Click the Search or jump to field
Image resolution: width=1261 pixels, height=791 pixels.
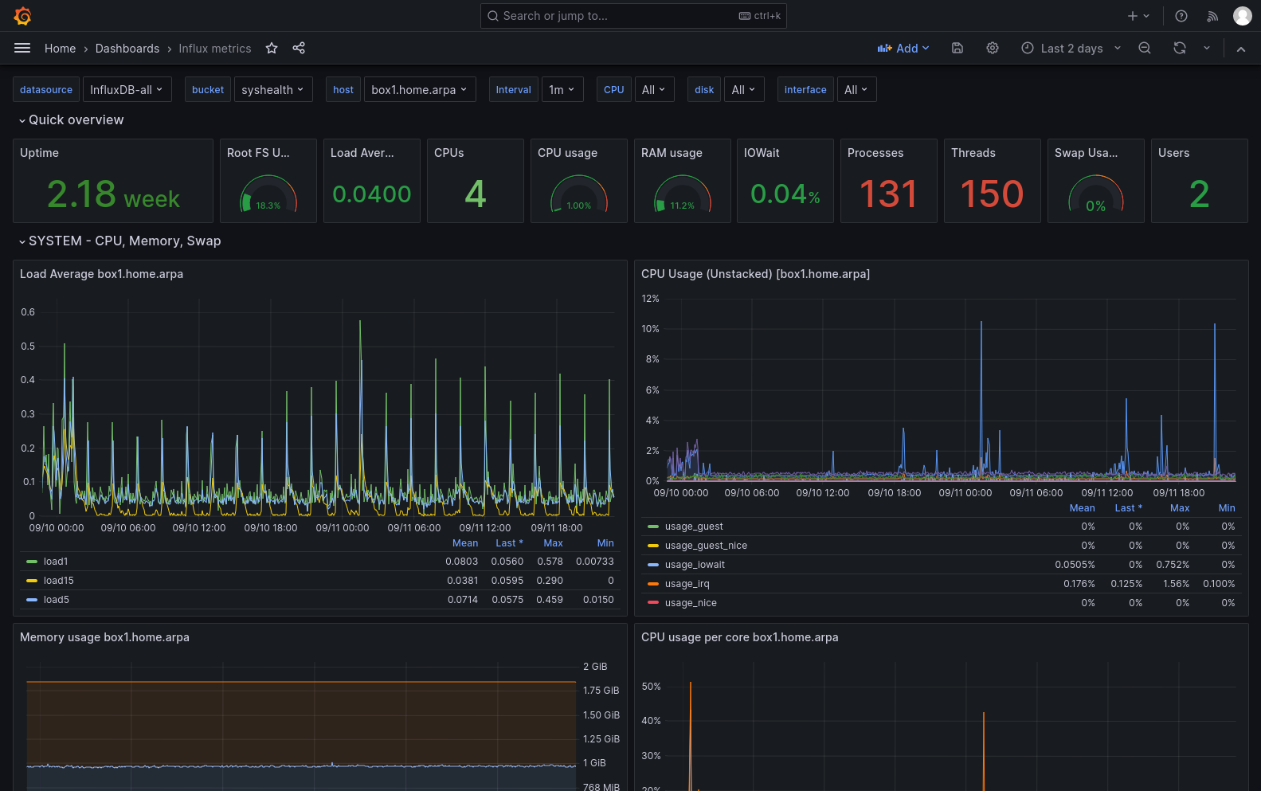click(x=632, y=16)
